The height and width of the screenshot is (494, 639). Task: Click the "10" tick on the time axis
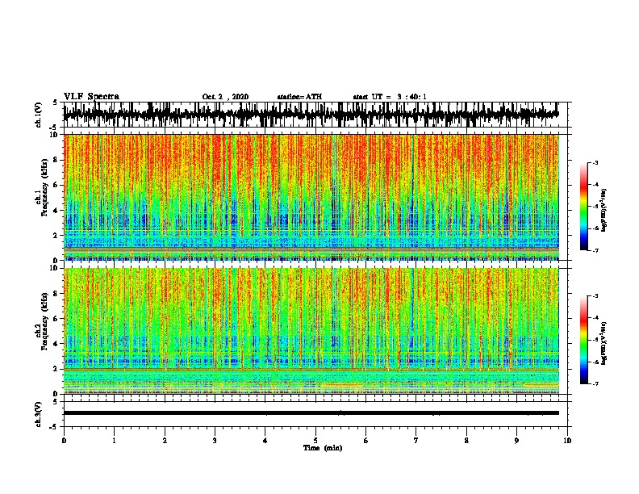pos(567,441)
